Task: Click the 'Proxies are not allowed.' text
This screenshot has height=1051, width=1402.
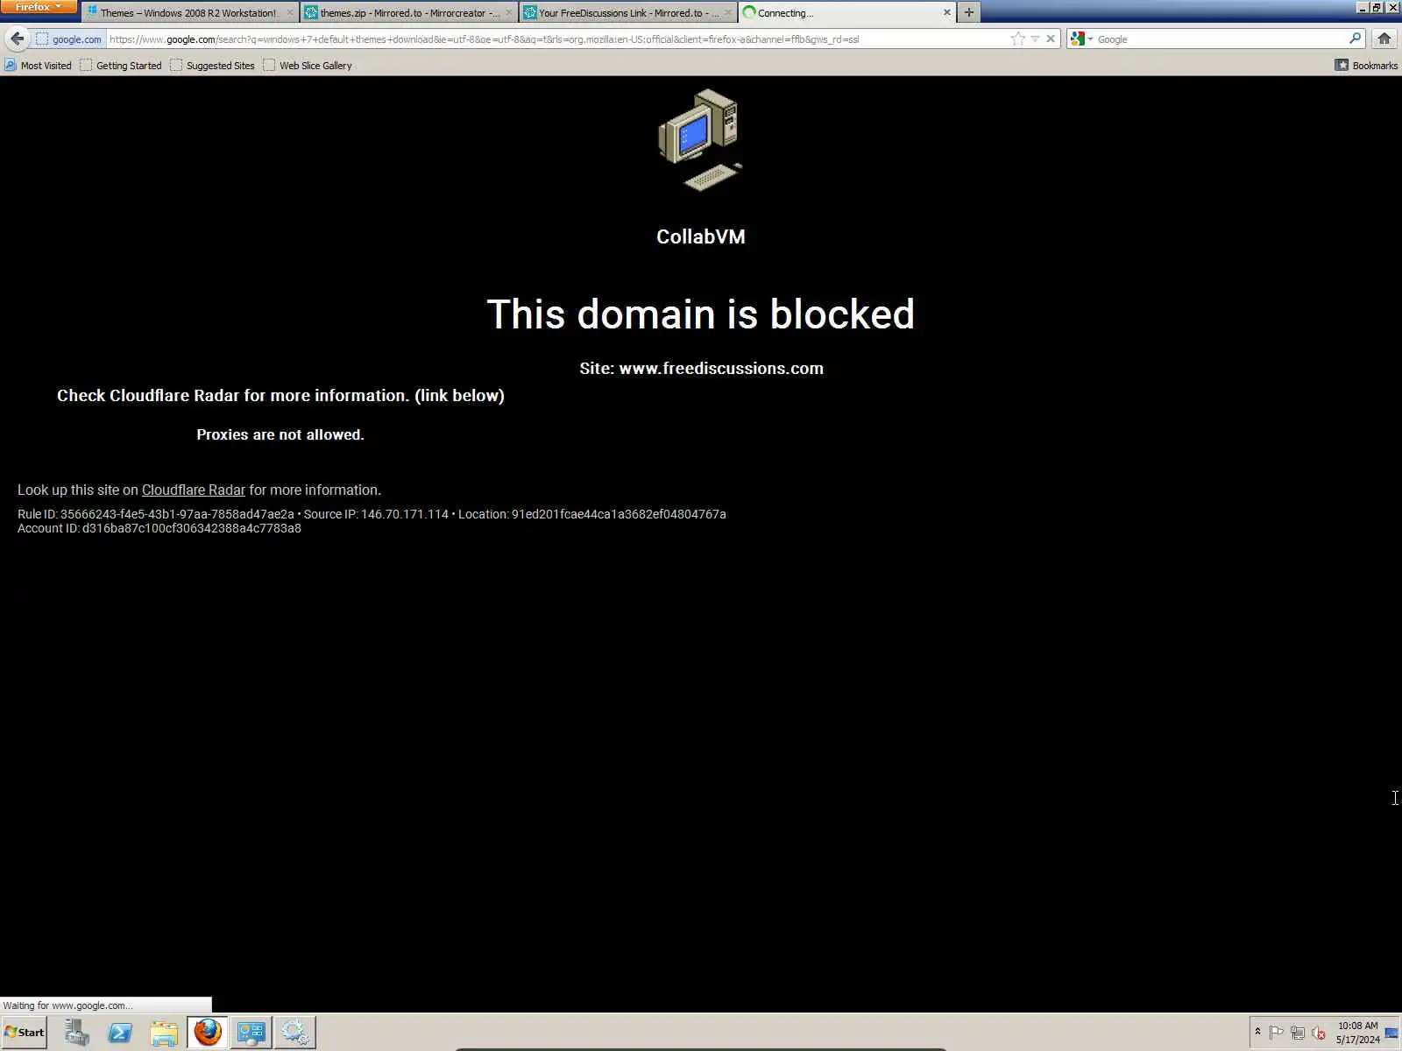Action: tap(280, 434)
